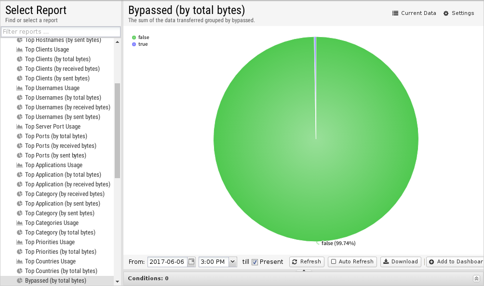This screenshot has width=484, height=286.
Task: Click the Filter reports search field
Action: click(x=61, y=32)
